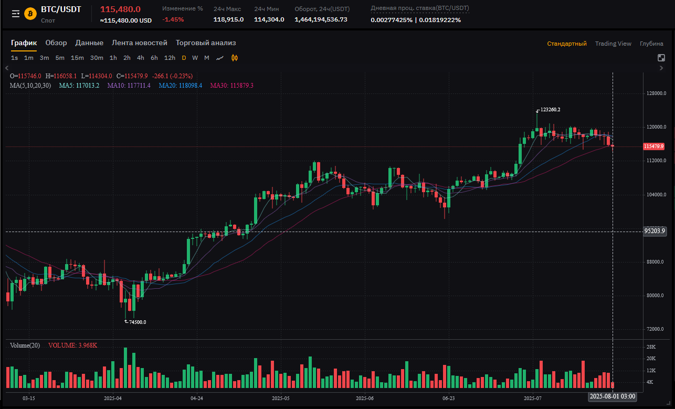Open the Обзор tab
Screen dimensions: 675x409
point(56,43)
